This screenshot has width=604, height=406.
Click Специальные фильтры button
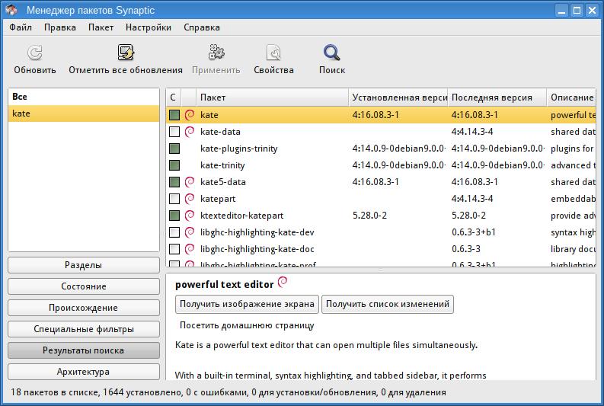(x=84, y=329)
